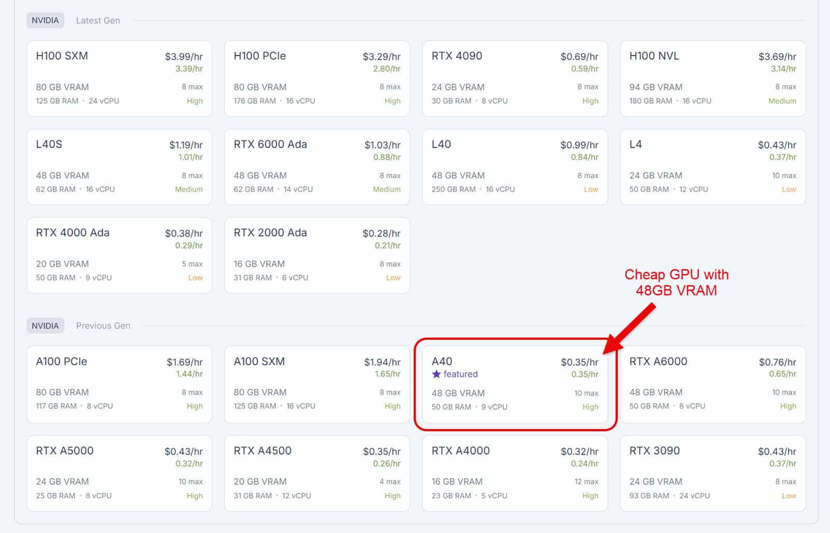Click the $3.69/hr price on H100 NVL
This screenshot has width=830, height=533.
point(777,57)
